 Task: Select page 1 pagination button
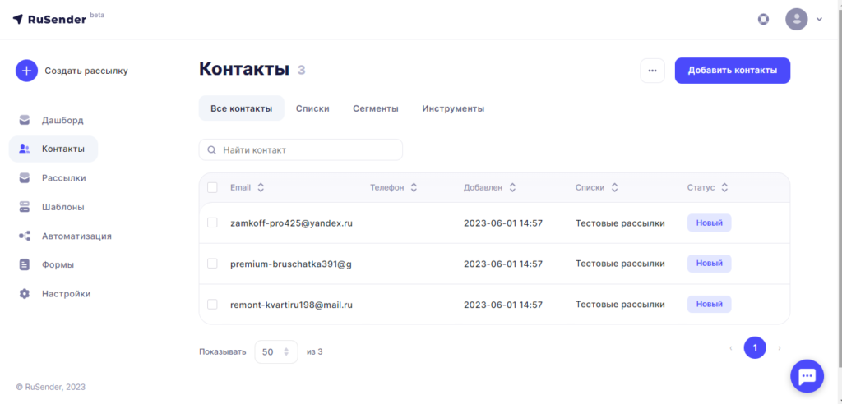pyautogui.click(x=755, y=348)
